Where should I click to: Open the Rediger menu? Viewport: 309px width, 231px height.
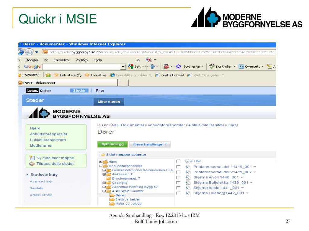pos(32,60)
